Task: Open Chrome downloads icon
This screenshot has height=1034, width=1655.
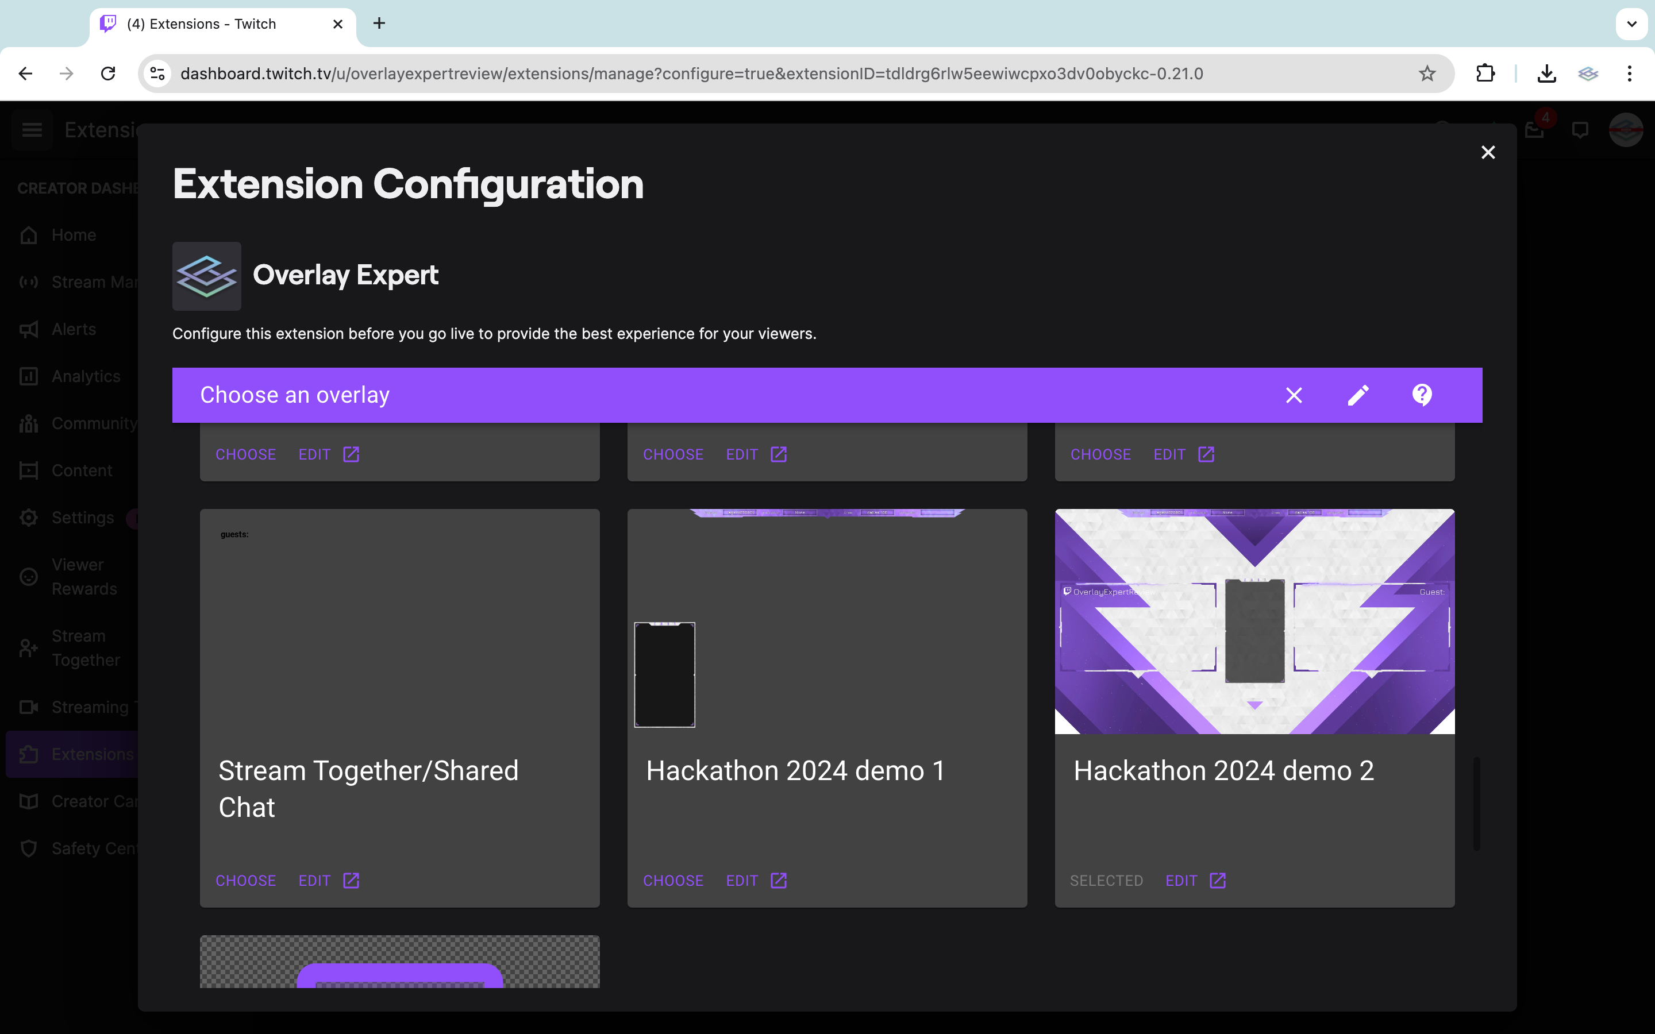Action: [x=1546, y=73]
